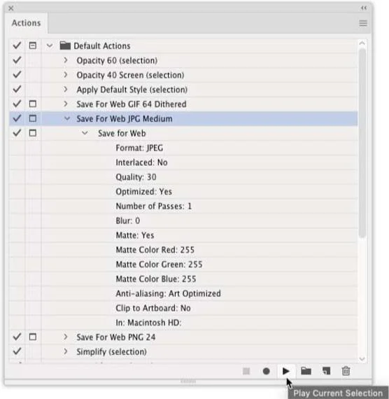Toggle checkmark for Save for Web step
This screenshot has width=389, height=399.
coord(17,133)
